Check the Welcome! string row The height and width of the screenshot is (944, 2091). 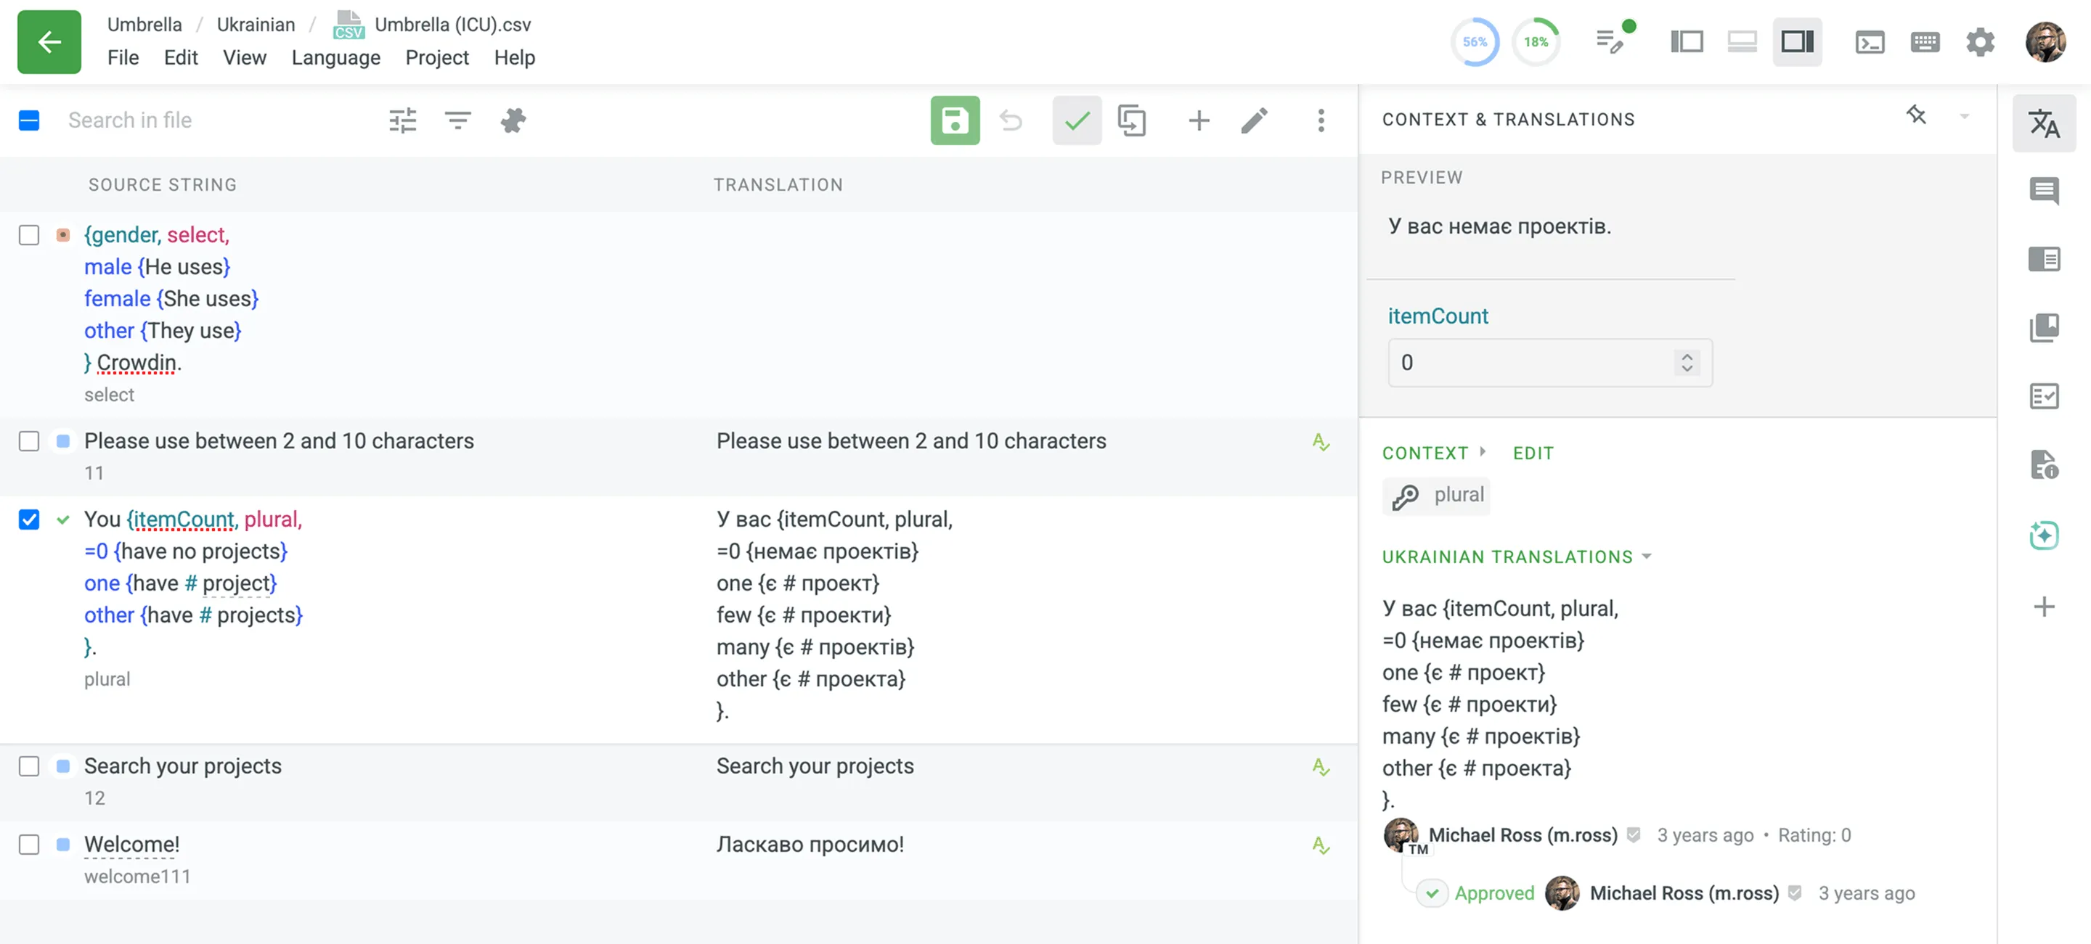pos(29,845)
